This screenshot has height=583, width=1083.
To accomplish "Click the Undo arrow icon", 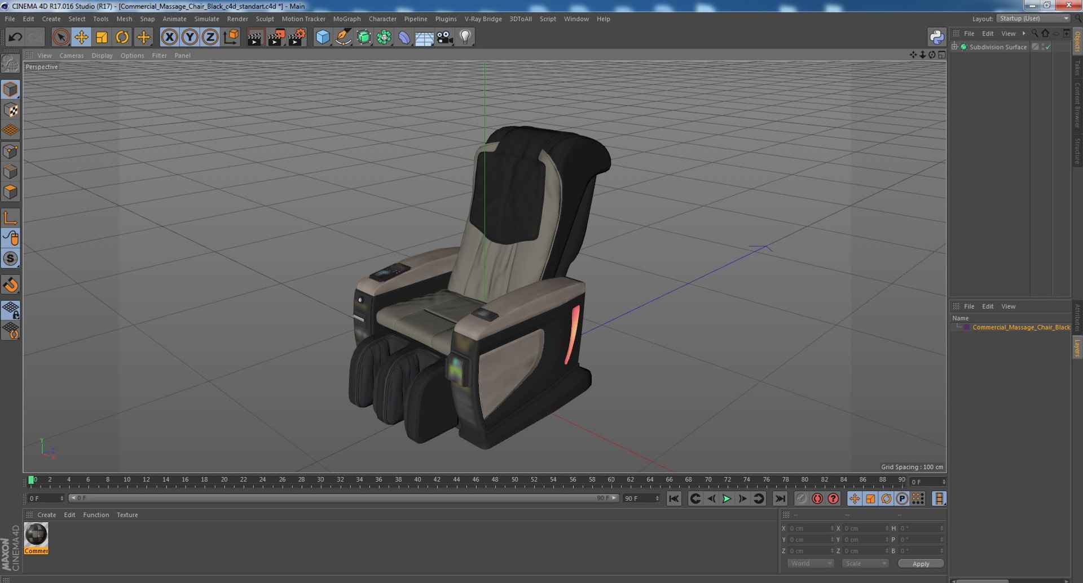I will pyautogui.click(x=15, y=37).
